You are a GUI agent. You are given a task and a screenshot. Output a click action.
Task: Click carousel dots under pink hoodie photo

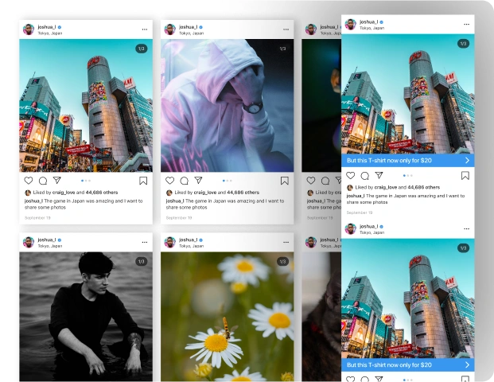[x=228, y=181]
